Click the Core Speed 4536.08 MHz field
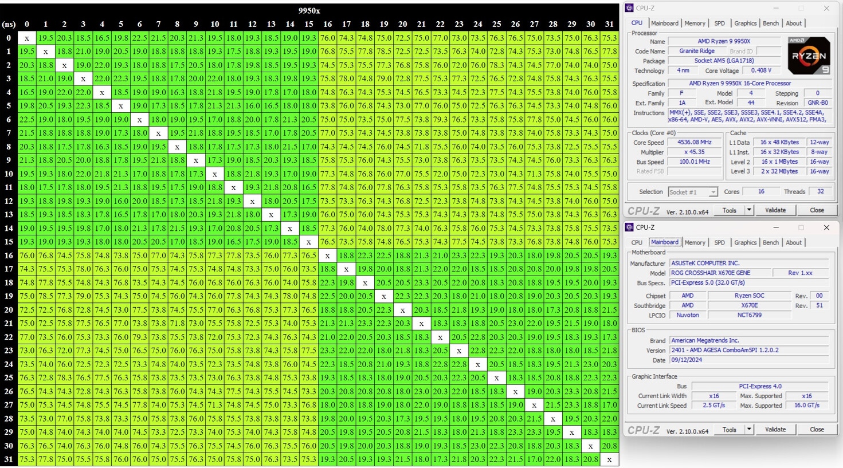 pyautogui.click(x=695, y=143)
